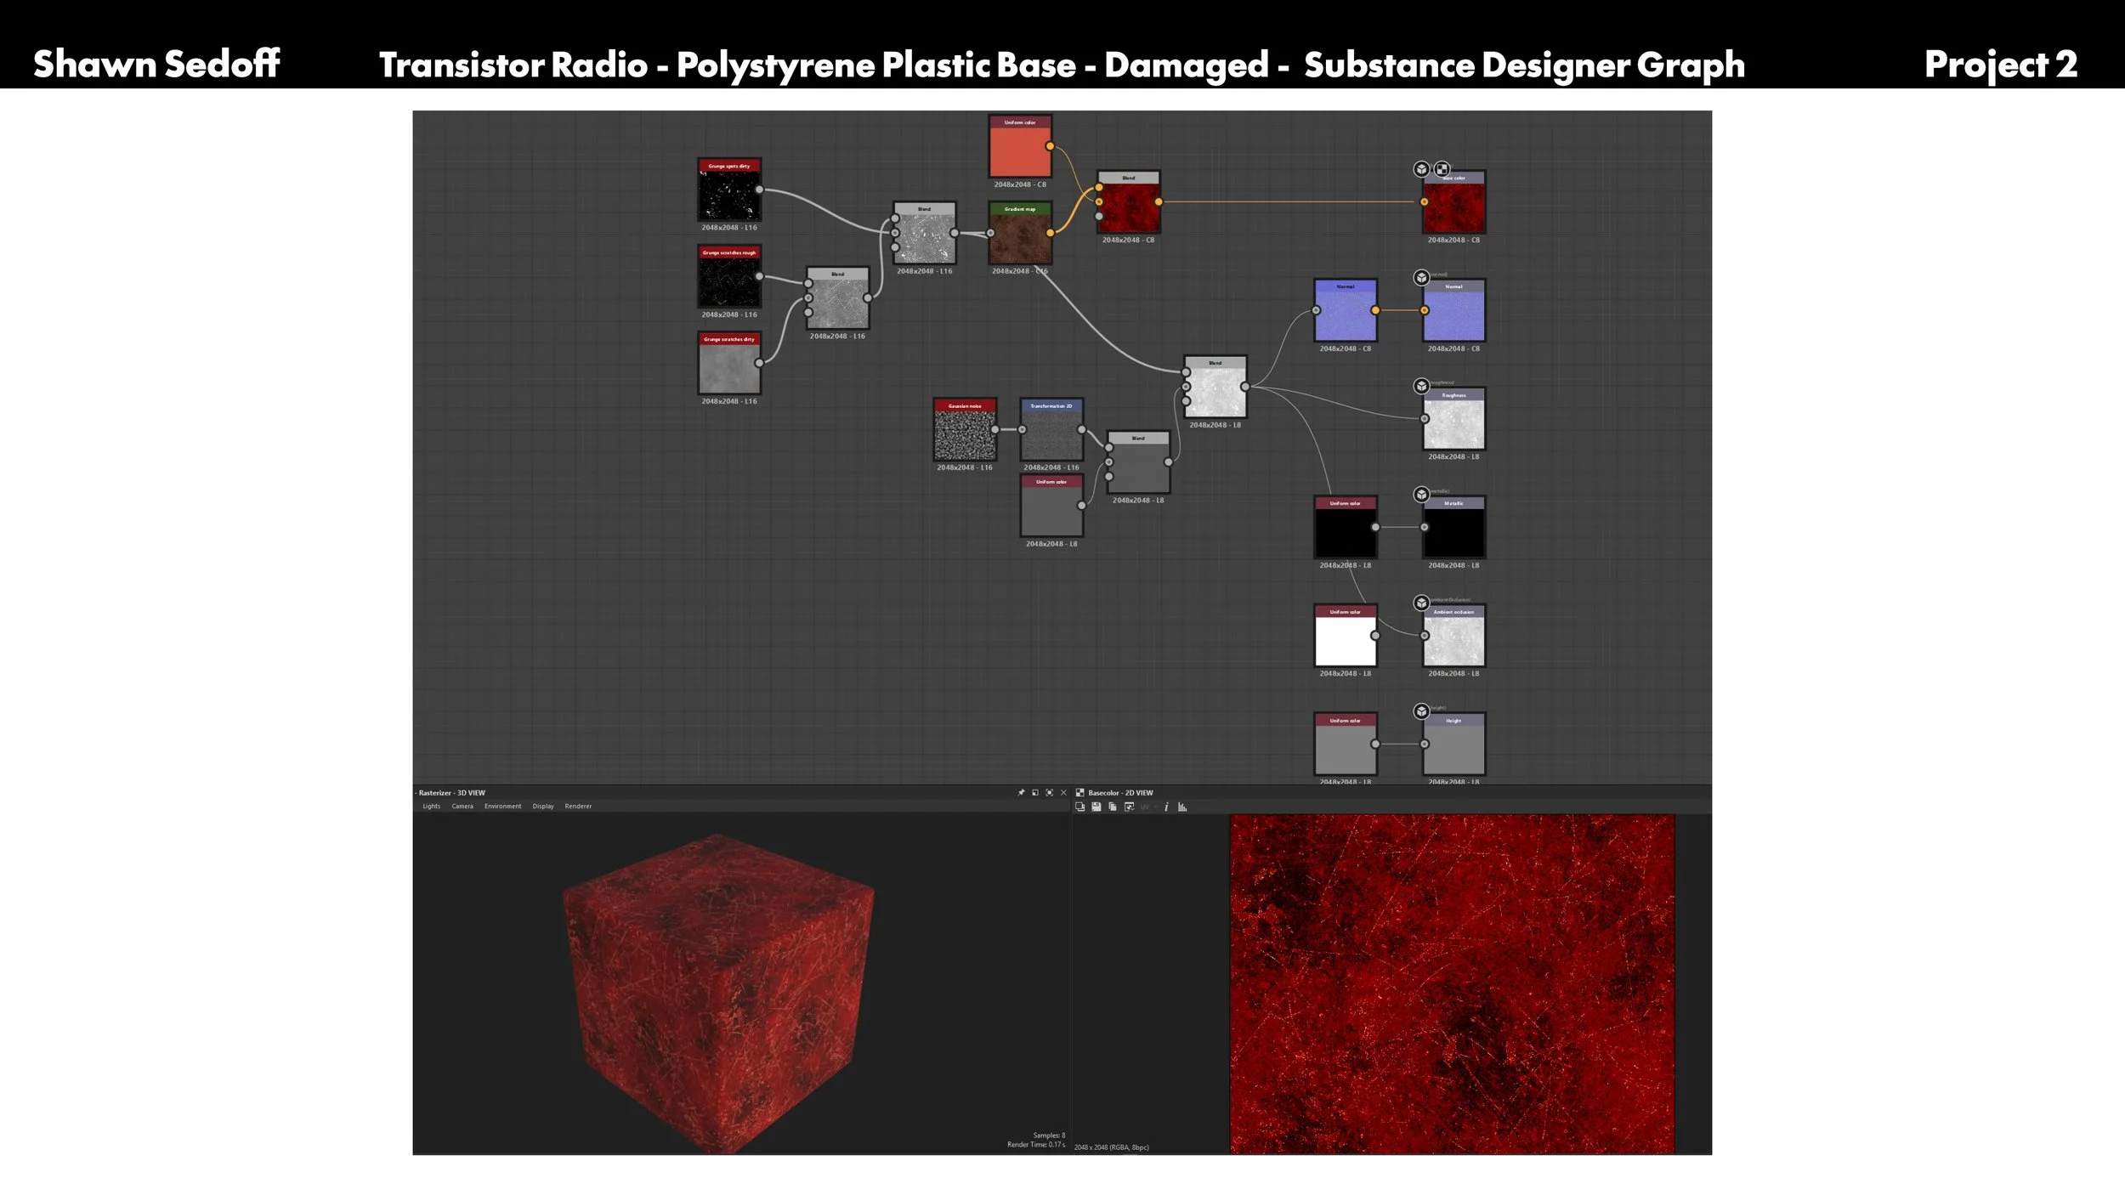Open the Camera menu in 3D view
Image resolution: width=2125 pixels, height=1195 pixels.
click(x=462, y=807)
